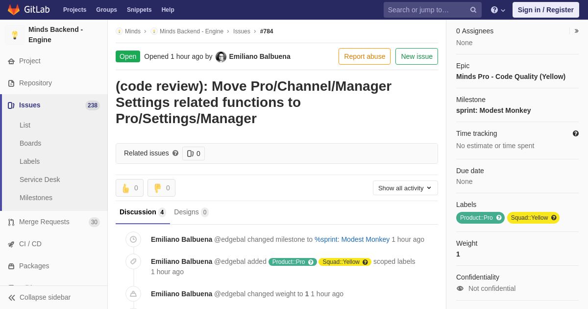Click the Related issues help icon
588x309 pixels.
tap(175, 153)
